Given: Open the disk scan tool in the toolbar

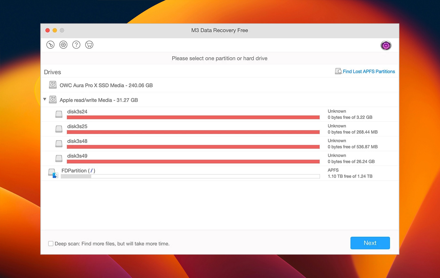Looking at the screenshot, I should click(50, 45).
